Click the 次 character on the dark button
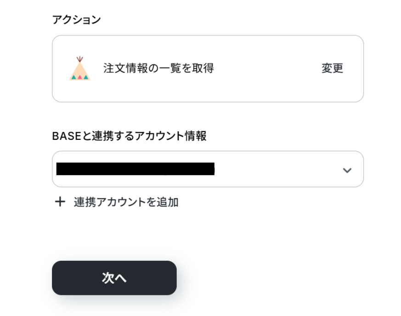The image size is (401, 316). (108, 278)
